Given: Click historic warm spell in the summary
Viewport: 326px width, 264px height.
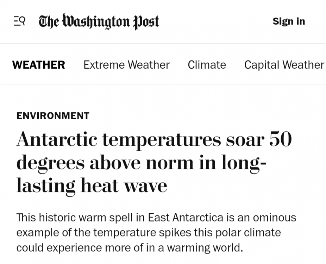Looking at the screenshot, I should pyautogui.click(x=86, y=218).
